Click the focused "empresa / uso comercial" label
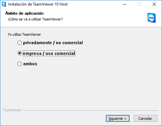This screenshot has height=126, width=162. 49,53
